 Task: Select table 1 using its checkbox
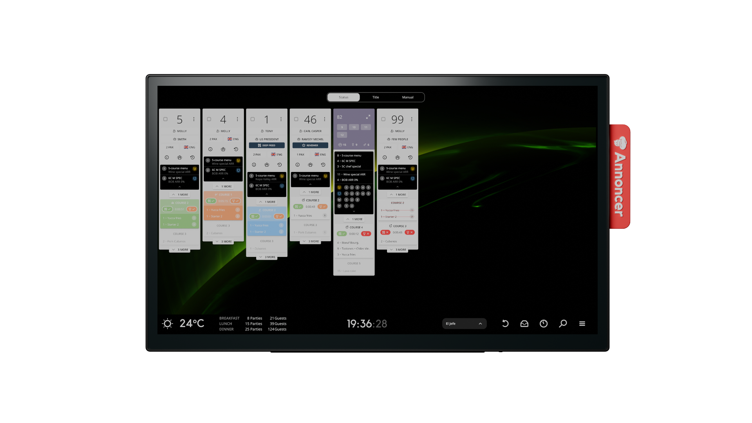click(x=253, y=119)
